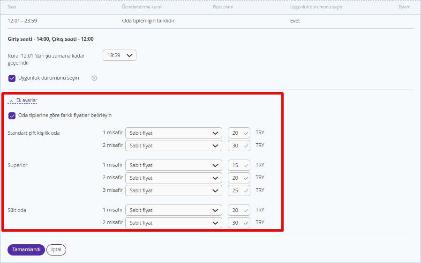Open Süit oda 1 misafir pricing dropdown
421x263 pixels.
[173, 210]
